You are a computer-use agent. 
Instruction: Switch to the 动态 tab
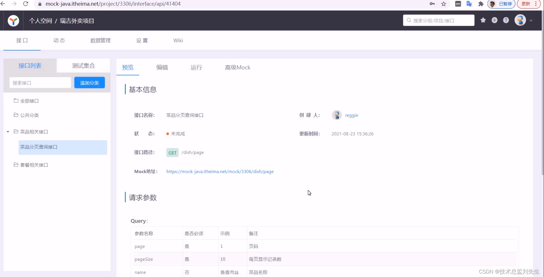[x=59, y=40]
